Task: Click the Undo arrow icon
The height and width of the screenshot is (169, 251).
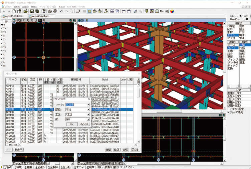Action: pos(61,11)
